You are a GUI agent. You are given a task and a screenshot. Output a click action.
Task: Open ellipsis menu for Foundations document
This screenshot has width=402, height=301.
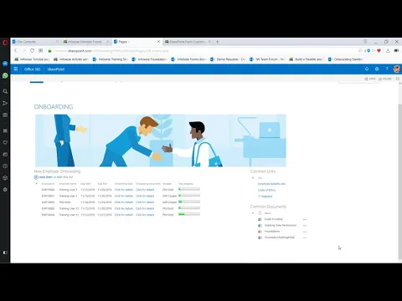click(305, 232)
